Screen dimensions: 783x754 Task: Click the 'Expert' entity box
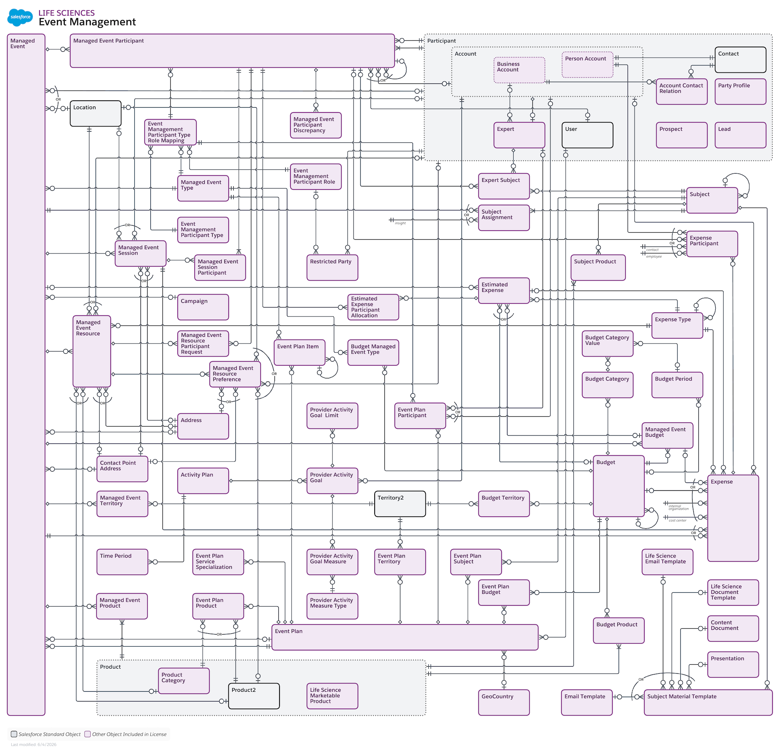[x=520, y=135]
